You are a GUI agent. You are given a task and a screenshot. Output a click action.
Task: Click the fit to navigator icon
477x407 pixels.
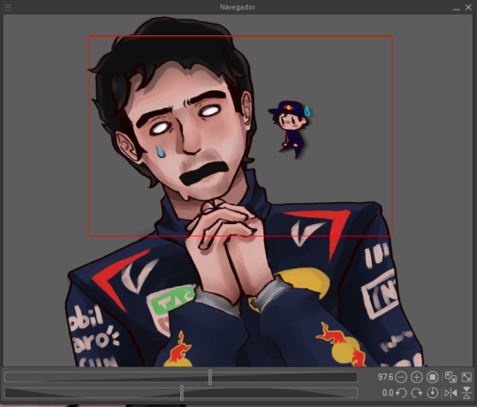[x=450, y=377]
